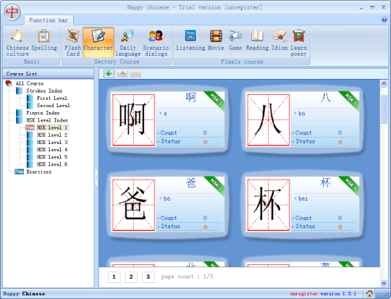The image size is (391, 299).
Task: Select HSK level 6 in tree
Action: click(x=52, y=164)
